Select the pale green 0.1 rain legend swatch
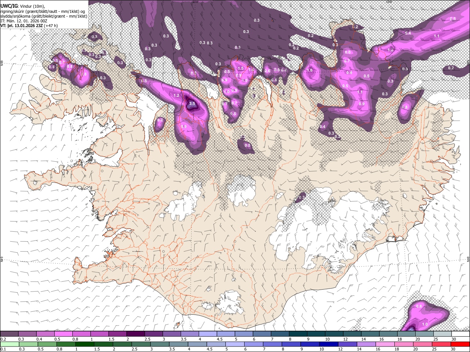This screenshot has width=470, height=352. (9, 344)
